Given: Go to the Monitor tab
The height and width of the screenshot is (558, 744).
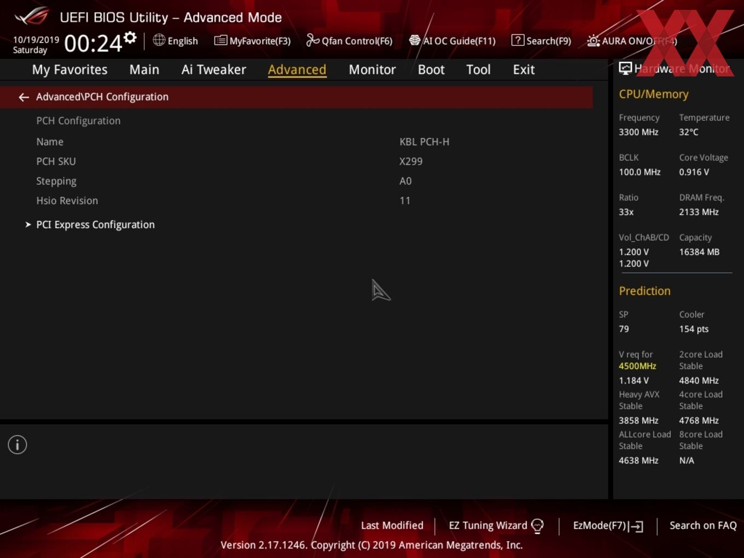Looking at the screenshot, I should coord(372,69).
